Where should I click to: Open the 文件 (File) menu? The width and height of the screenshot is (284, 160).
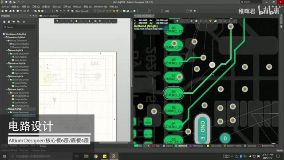pos(5,7)
